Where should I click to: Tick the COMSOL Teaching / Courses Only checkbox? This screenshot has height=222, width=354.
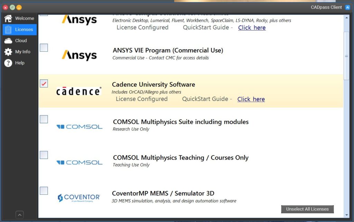coord(44,155)
